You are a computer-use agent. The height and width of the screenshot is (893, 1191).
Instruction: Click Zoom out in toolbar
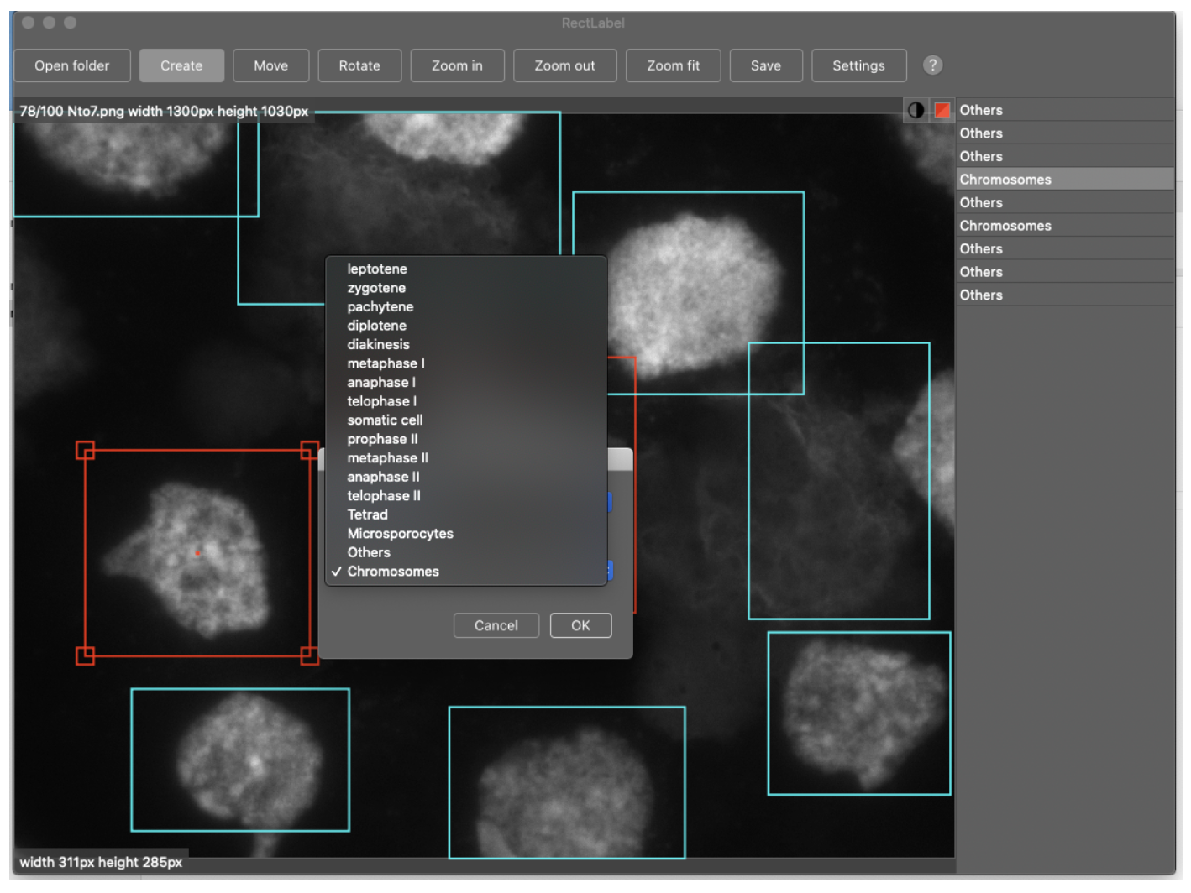[564, 65]
